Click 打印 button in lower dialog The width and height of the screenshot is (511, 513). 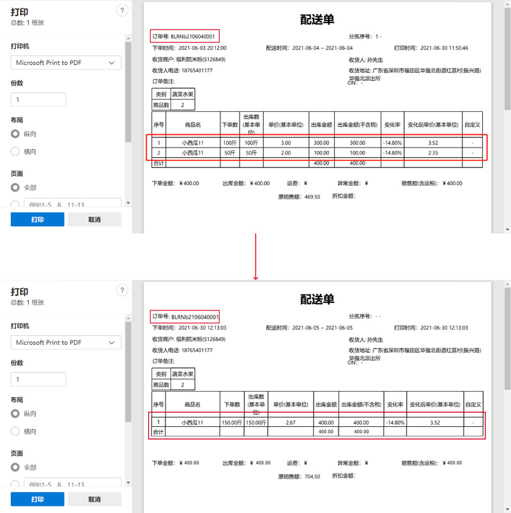pos(37,499)
